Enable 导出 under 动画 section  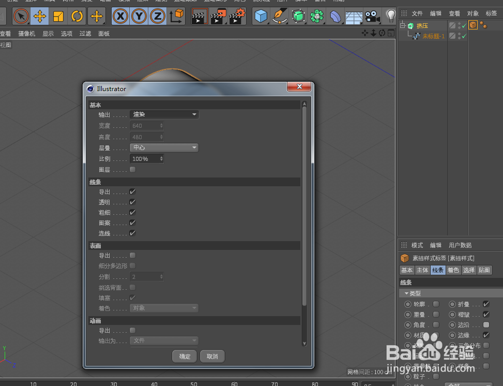tap(132, 330)
